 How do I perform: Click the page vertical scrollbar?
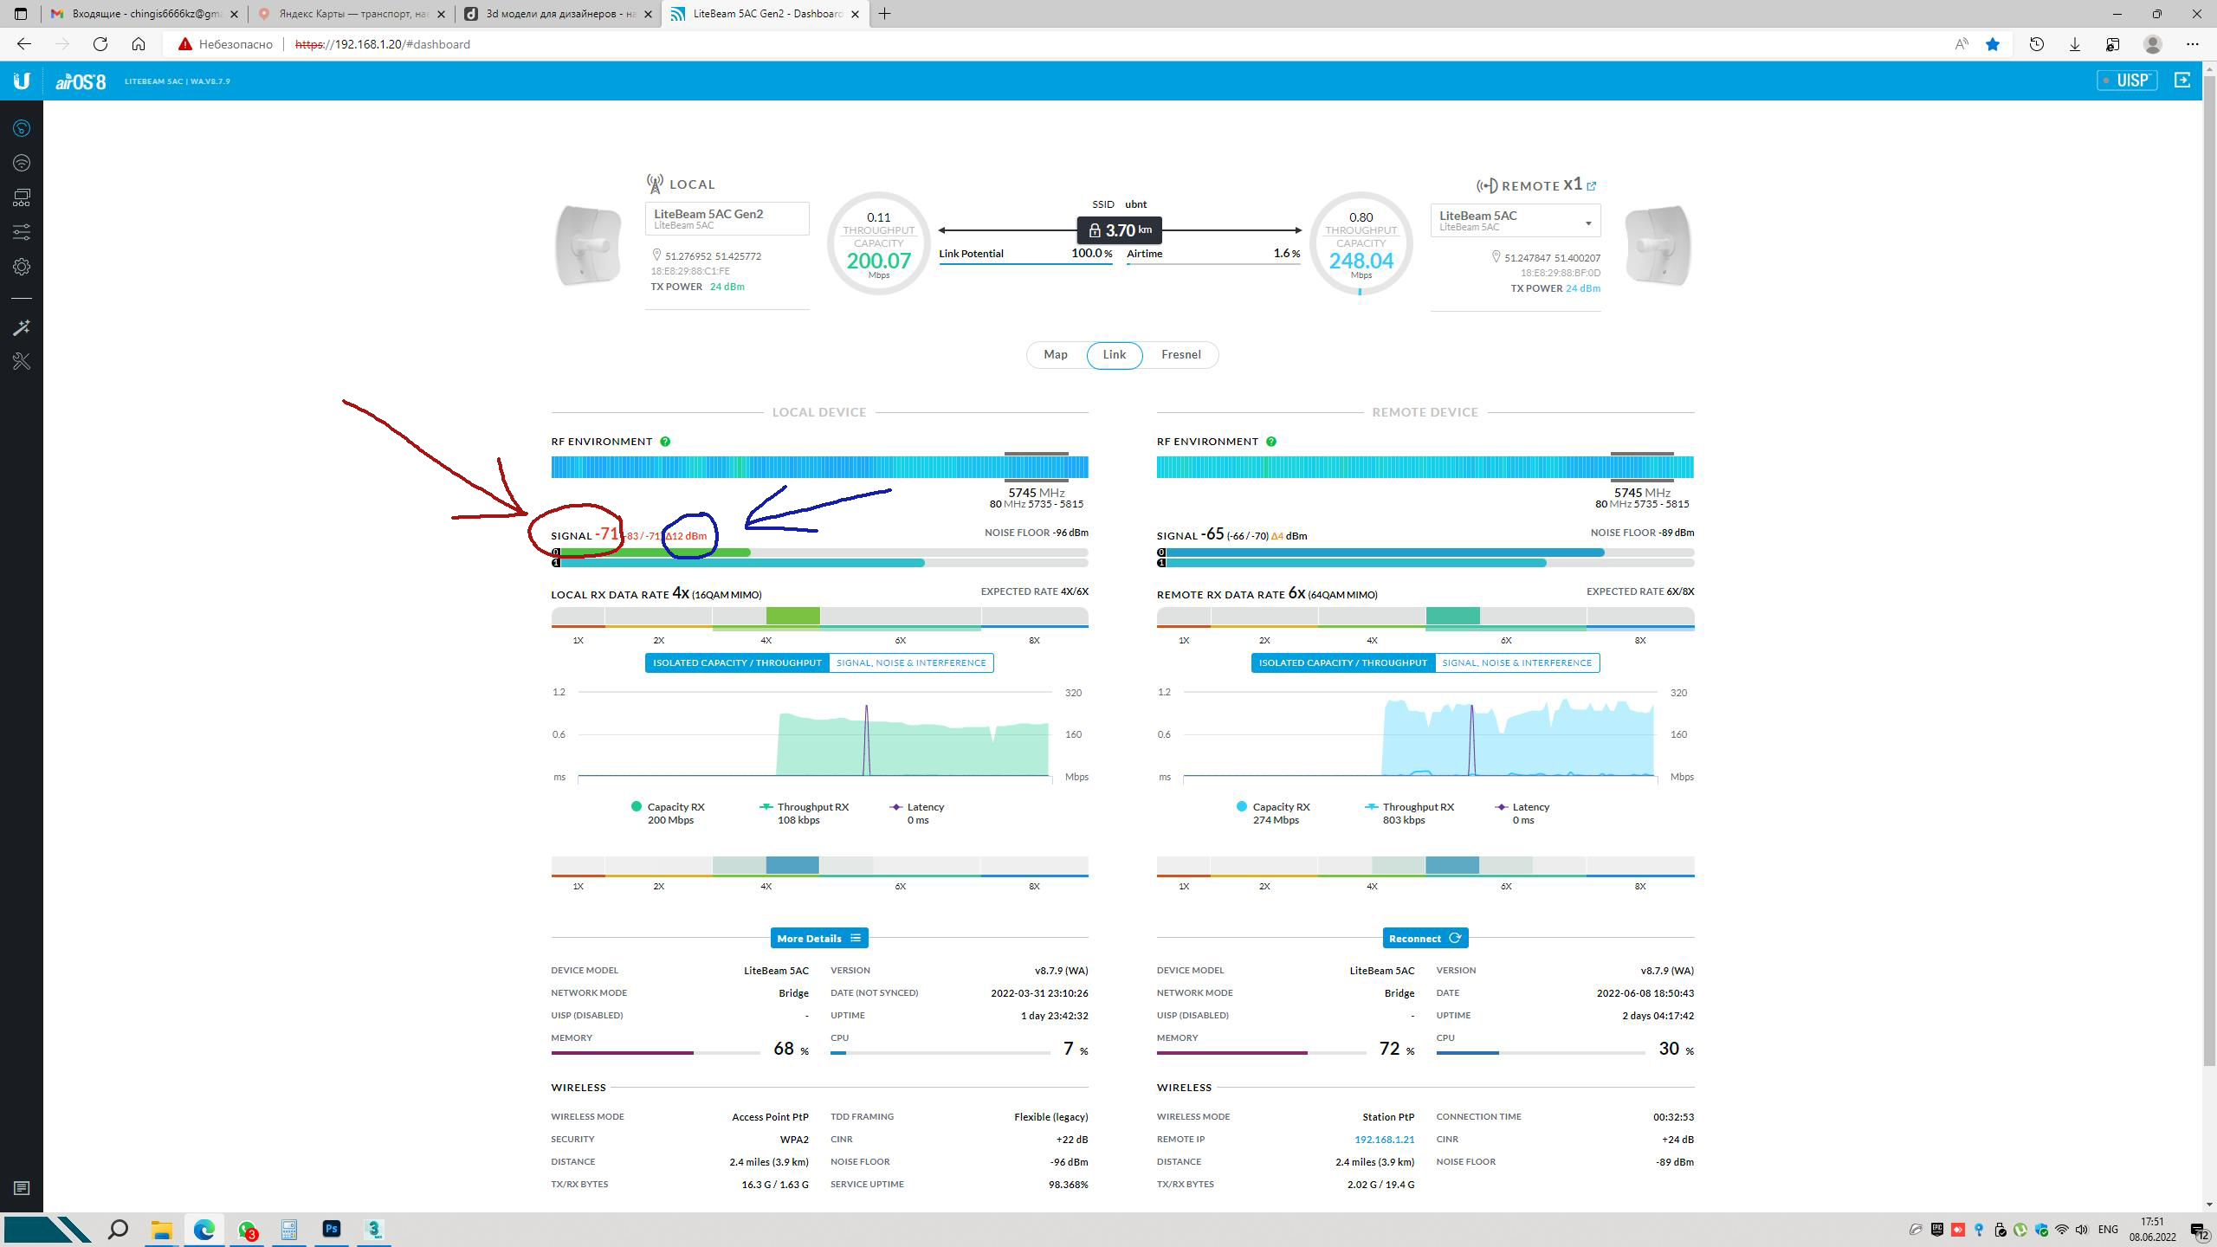(2209, 572)
